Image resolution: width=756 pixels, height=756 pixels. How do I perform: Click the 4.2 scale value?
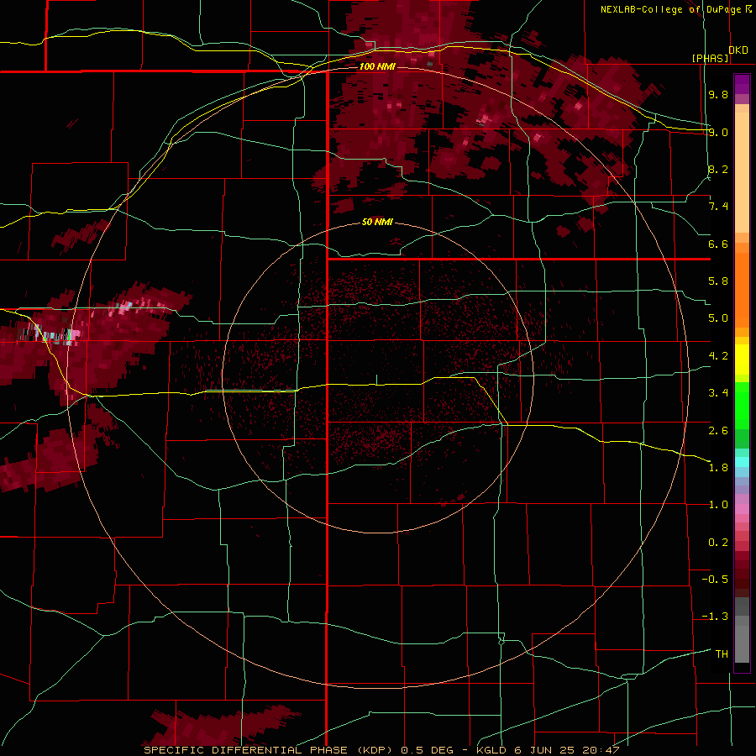point(718,356)
